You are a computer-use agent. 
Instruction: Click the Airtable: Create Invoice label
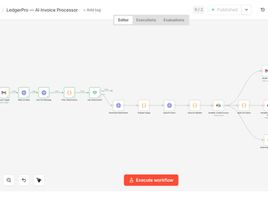(218, 113)
